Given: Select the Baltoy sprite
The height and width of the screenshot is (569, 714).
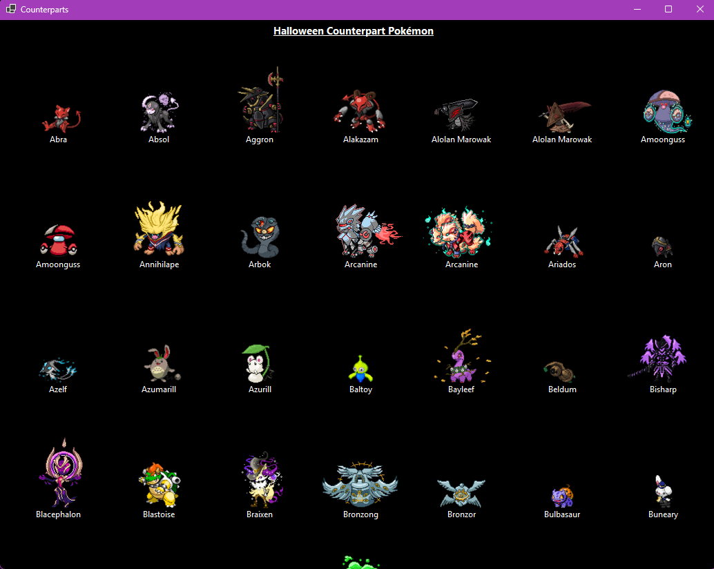Looking at the screenshot, I should pyautogui.click(x=360, y=369).
